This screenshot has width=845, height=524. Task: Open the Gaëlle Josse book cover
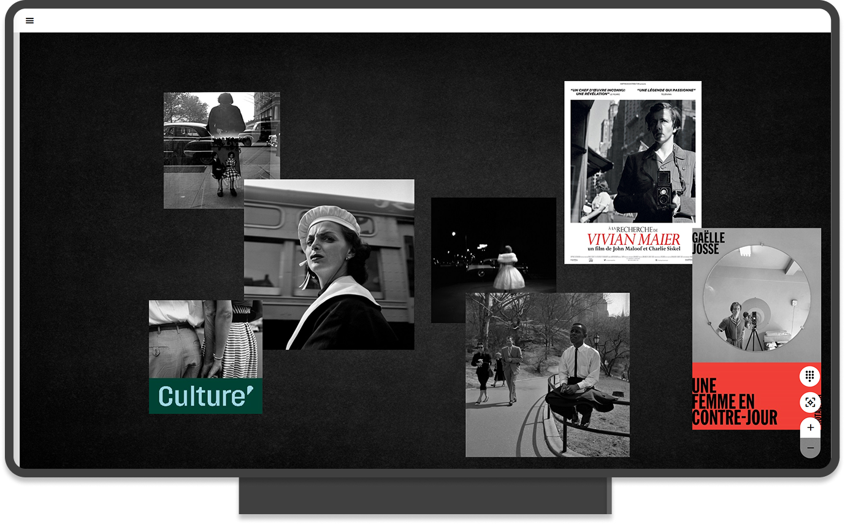point(757,329)
